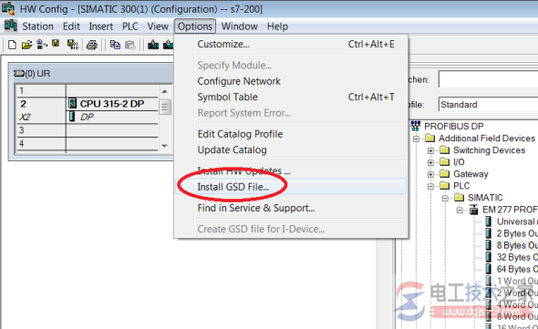
Task: Collapse the EM 277 PROF node
Action: click(x=460, y=210)
